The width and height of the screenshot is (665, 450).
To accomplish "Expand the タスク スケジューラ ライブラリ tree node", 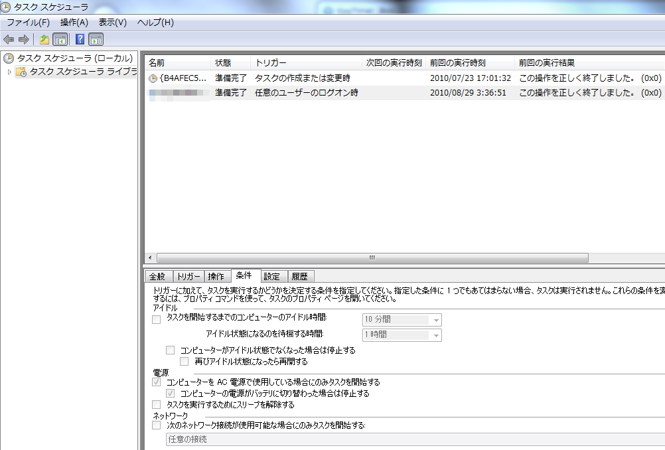I will pyautogui.click(x=9, y=72).
